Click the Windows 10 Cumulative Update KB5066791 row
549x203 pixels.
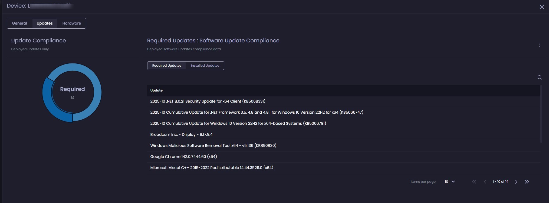pos(238,123)
